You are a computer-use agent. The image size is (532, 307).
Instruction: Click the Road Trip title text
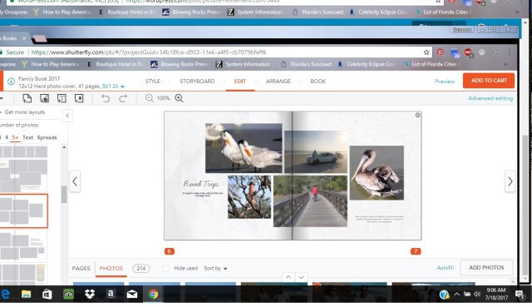201,184
